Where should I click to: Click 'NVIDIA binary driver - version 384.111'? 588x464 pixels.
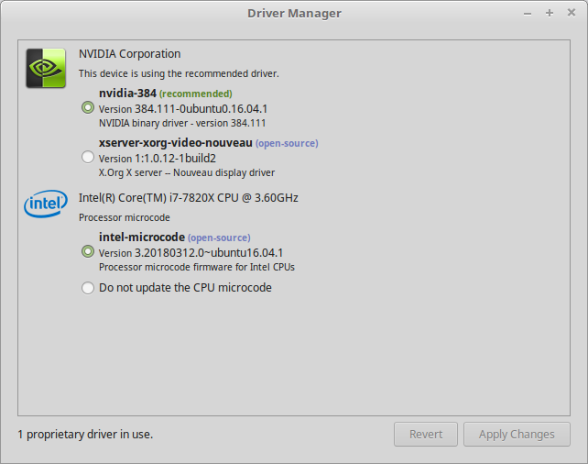pos(182,123)
